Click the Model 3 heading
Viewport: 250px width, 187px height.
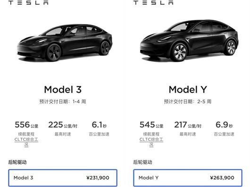pos(63,89)
